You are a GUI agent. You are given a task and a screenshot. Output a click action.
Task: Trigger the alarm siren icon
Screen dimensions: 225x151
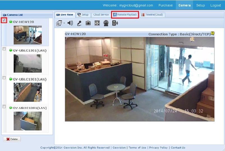[106, 23]
